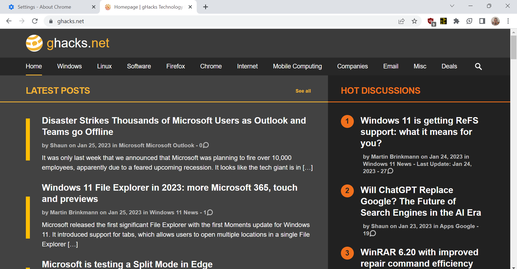Open the Internet category
This screenshot has width=517, height=269.
(x=247, y=66)
